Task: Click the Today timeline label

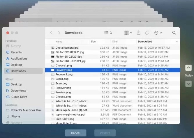Action: pyautogui.click(x=188, y=76)
